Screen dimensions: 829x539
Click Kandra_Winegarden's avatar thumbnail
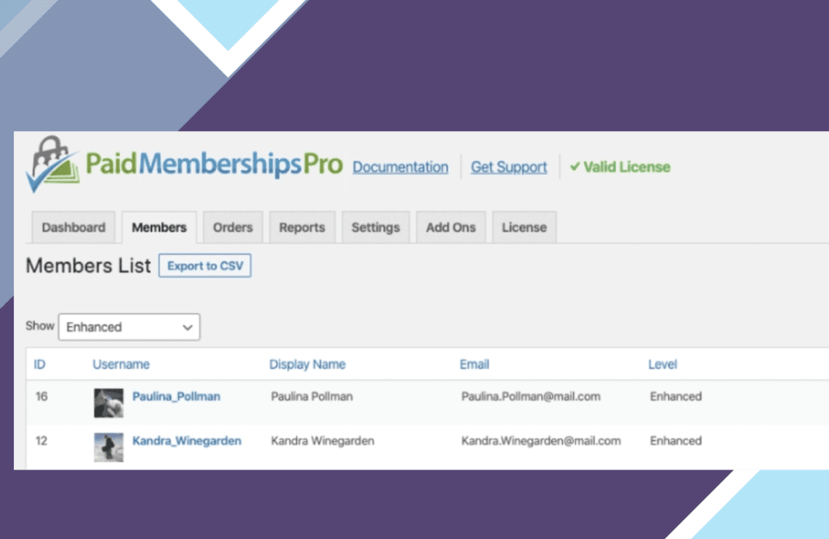pos(108,447)
